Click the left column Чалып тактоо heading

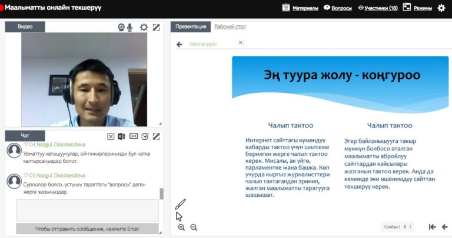pos(291,126)
